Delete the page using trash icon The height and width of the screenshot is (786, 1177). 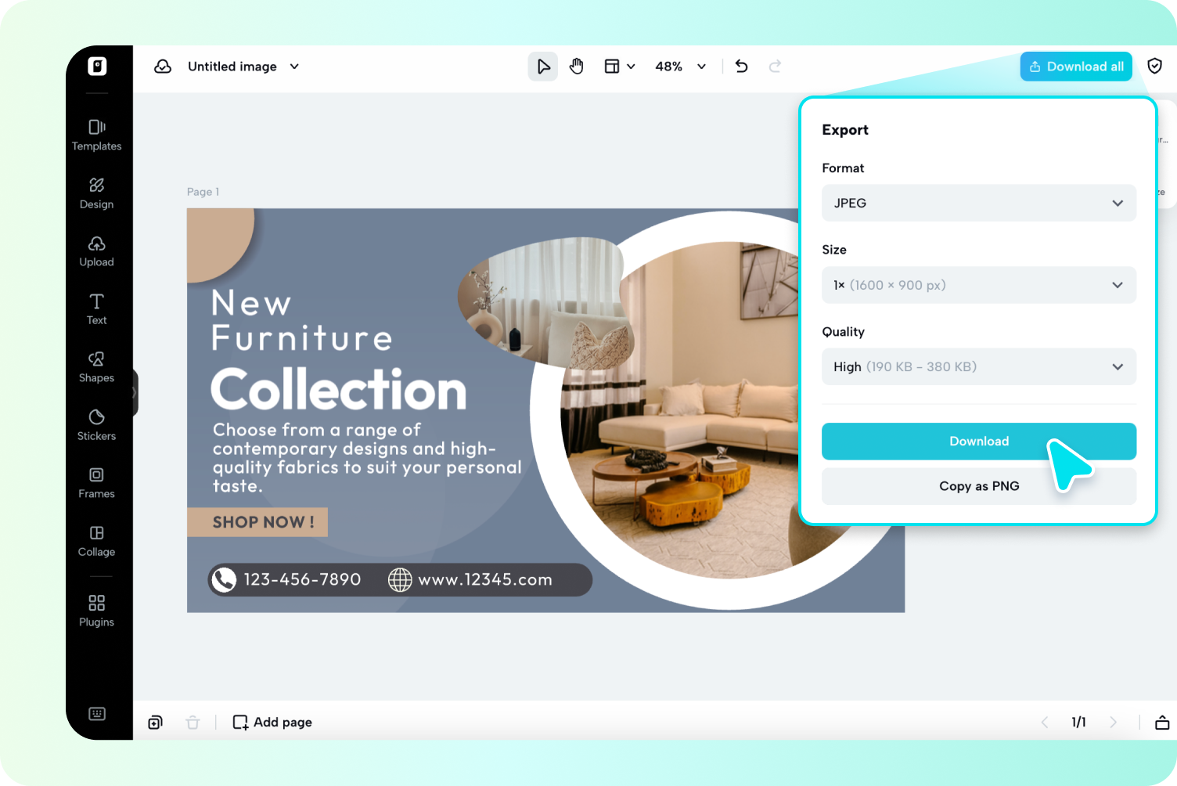[x=193, y=722]
